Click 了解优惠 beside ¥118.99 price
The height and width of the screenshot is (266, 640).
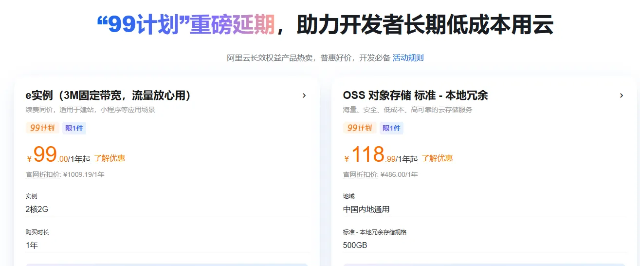click(x=437, y=158)
